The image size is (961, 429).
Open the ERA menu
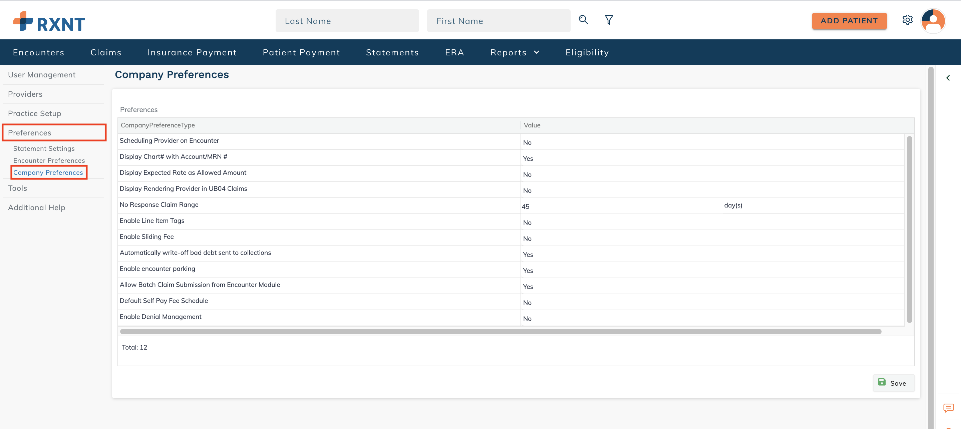pyautogui.click(x=454, y=52)
